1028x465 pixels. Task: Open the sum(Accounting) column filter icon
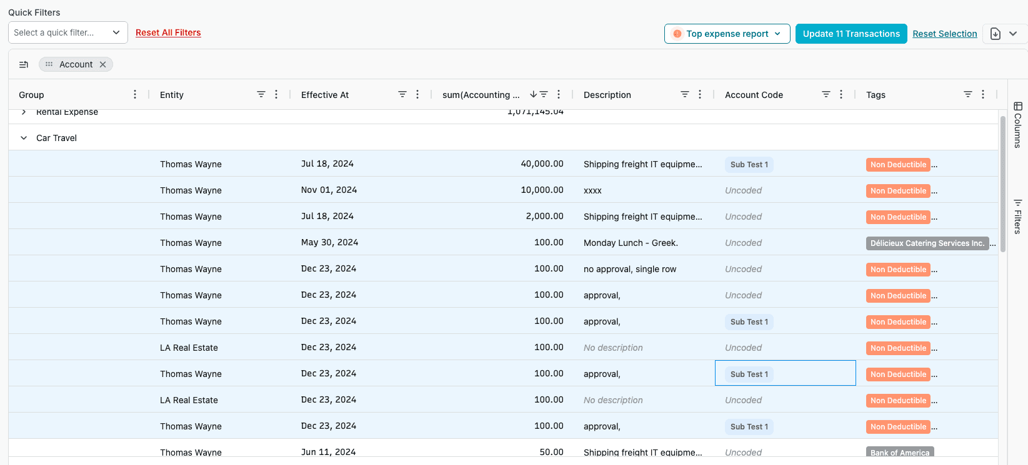tap(544, 94)
